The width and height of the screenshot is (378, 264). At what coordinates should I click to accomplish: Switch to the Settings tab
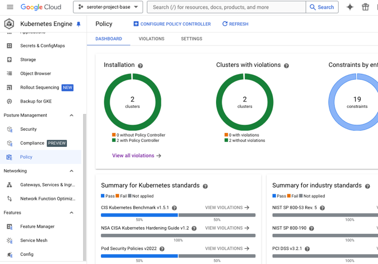tap(191, 39)
